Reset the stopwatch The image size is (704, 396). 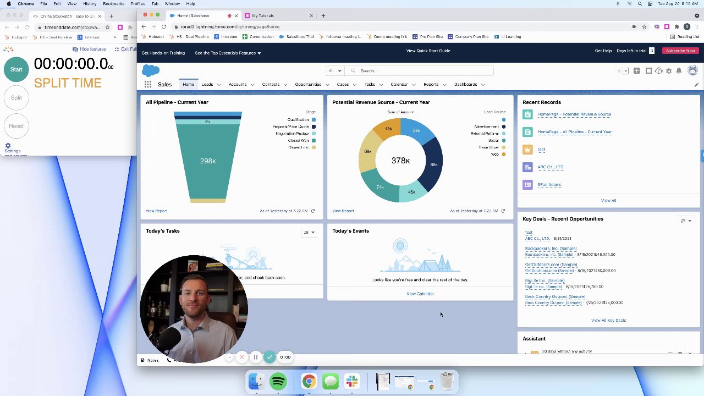coord(16,126)
